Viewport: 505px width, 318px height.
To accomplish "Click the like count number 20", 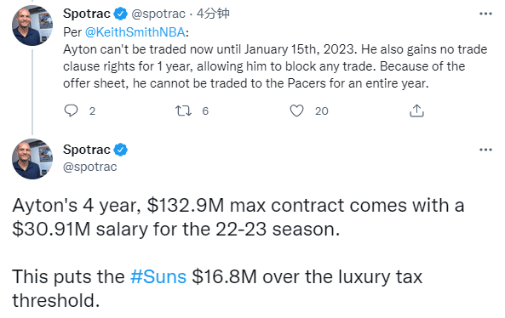I will [321, 111].
